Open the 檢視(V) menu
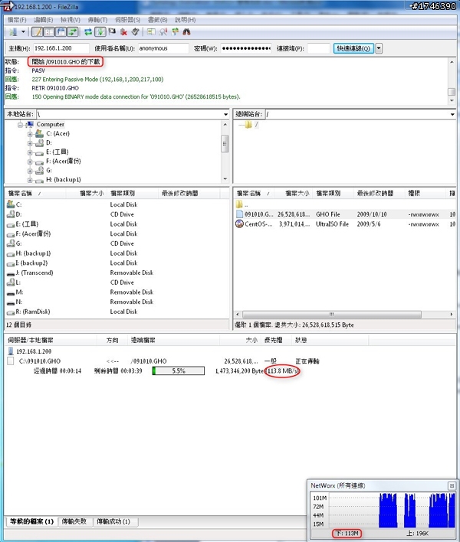This screenshot has width=460, height=542. point(71,20)
